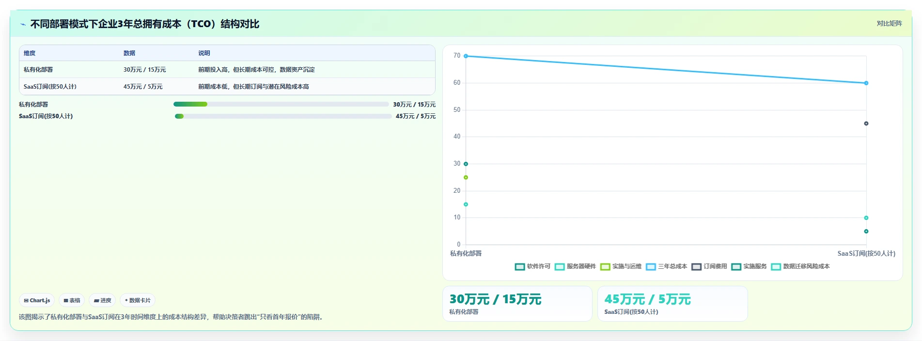This screenshot has height=341, width=922.
Task: Toggle the 服务器硬件 legend entry
Action: pyautogui.click(x=575, y=266)
